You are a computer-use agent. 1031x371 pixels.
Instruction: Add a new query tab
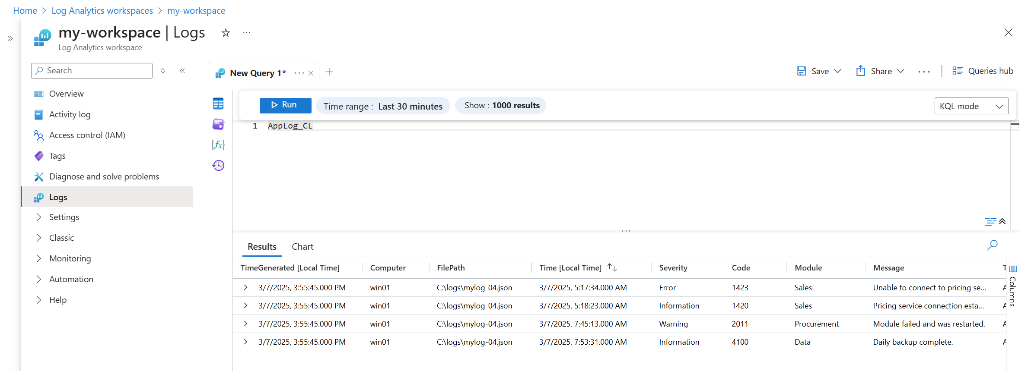pyautogui.click(x=329, y=72)
